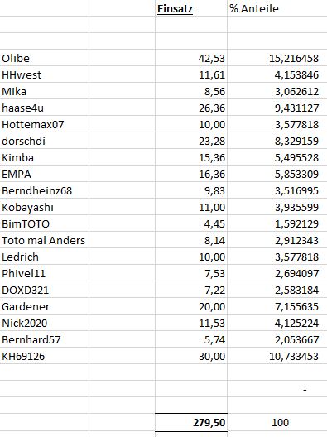Click percentage cell 2,694097 for Phivel11
Viewport: 327px width, 437px height.
point(277,273)
